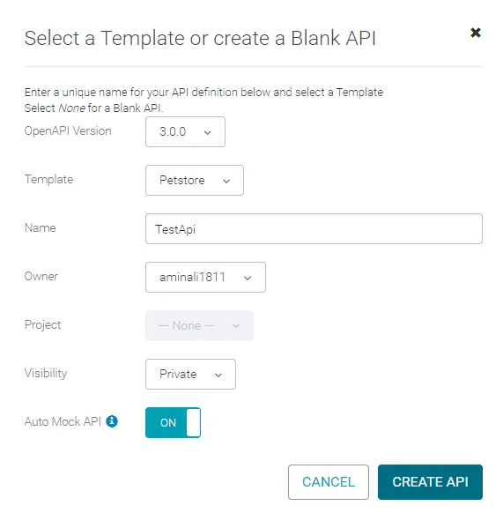Click the dialog title heading text

[x=200, y=38]
